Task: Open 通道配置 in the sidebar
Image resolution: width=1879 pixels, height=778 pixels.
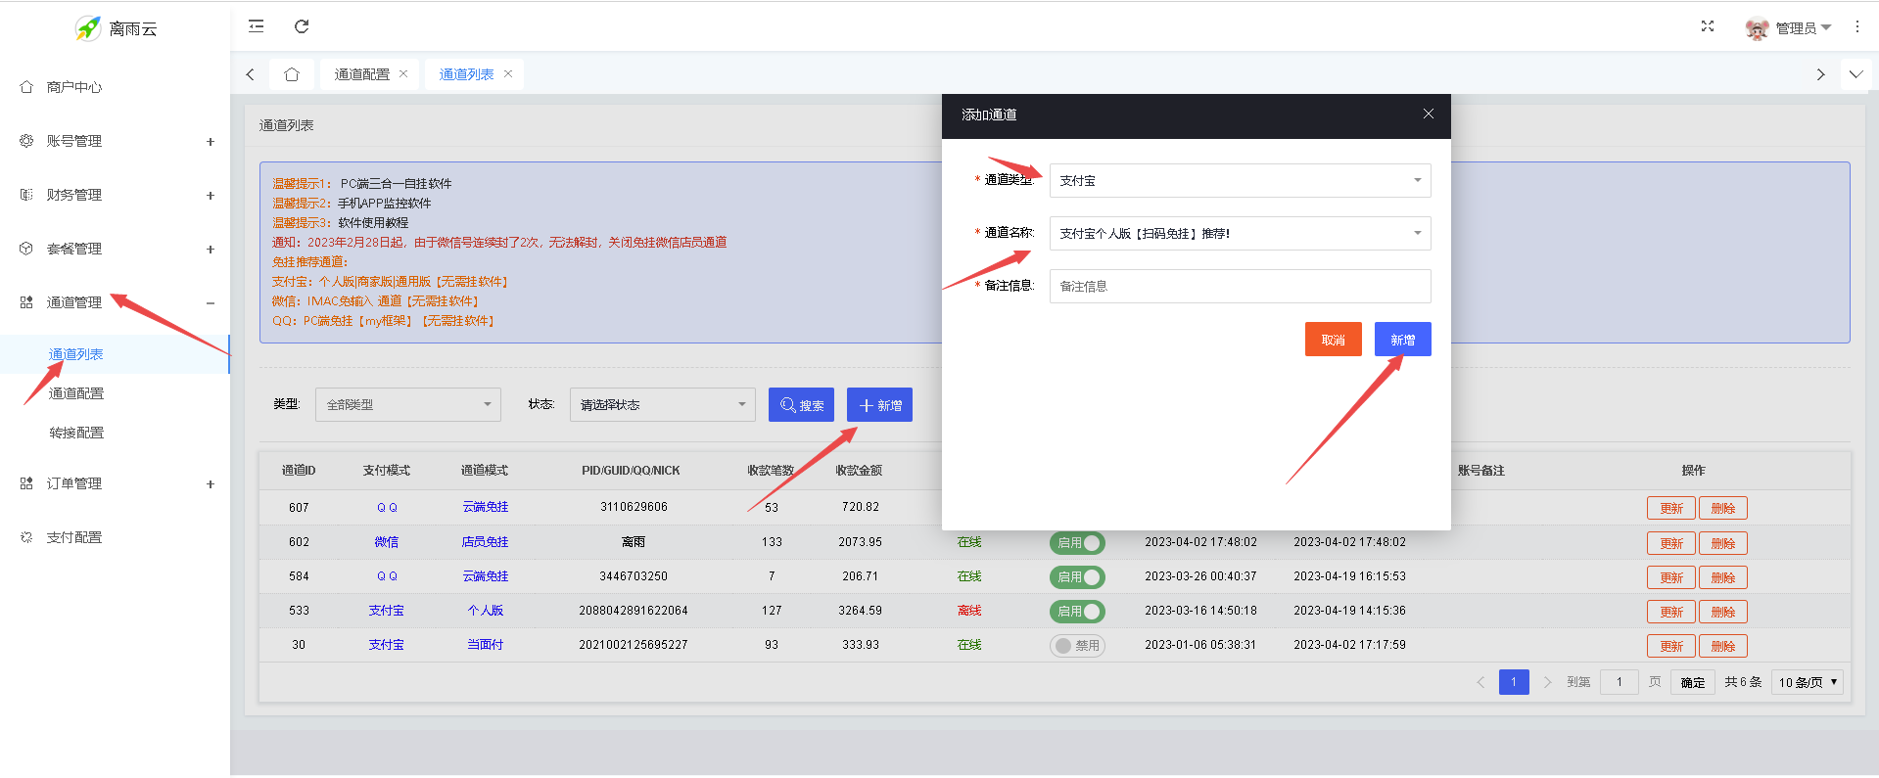Action: pos(76,393)
